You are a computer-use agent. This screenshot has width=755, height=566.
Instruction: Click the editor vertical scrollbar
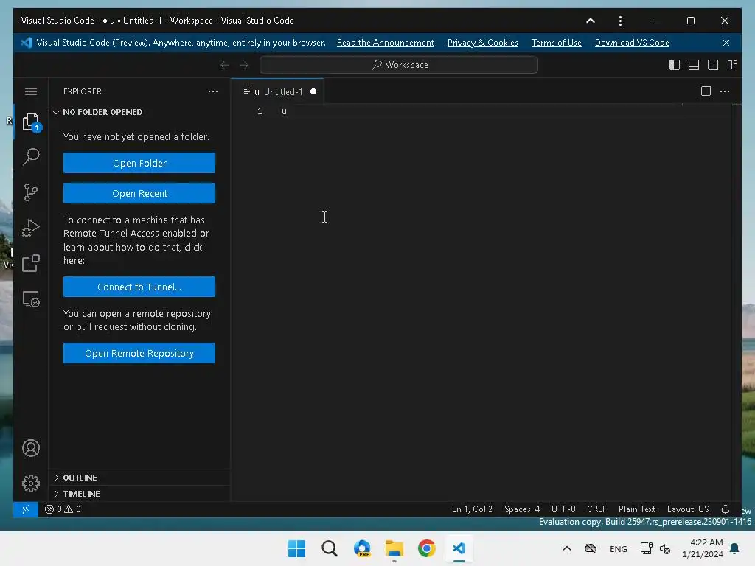737,302
